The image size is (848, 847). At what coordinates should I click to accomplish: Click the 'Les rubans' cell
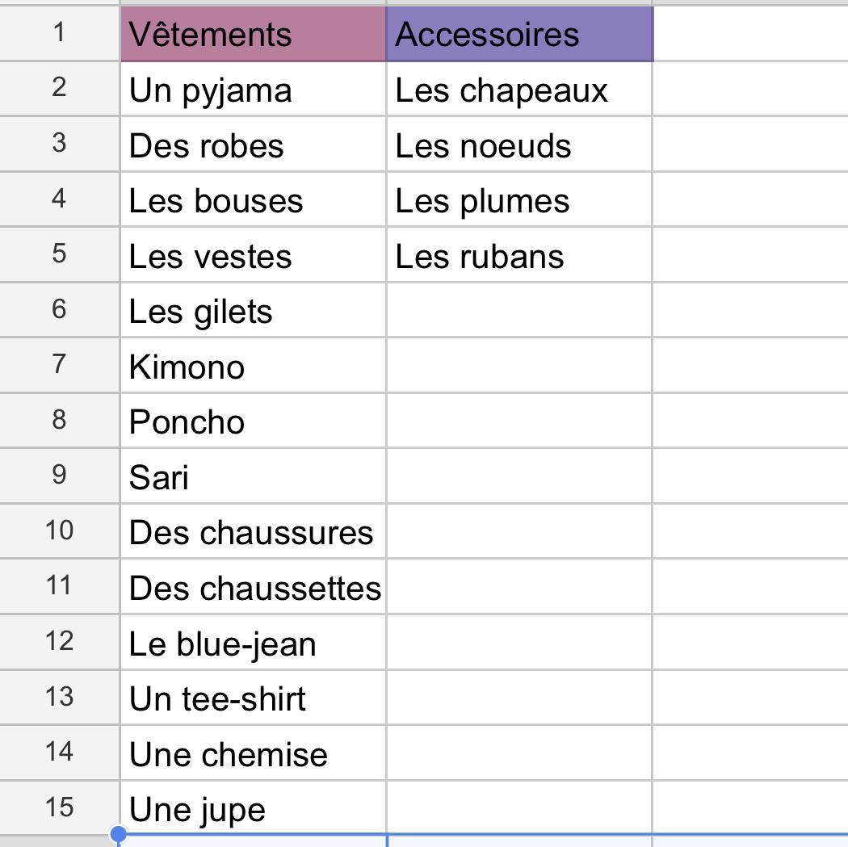tap(520, 254)
